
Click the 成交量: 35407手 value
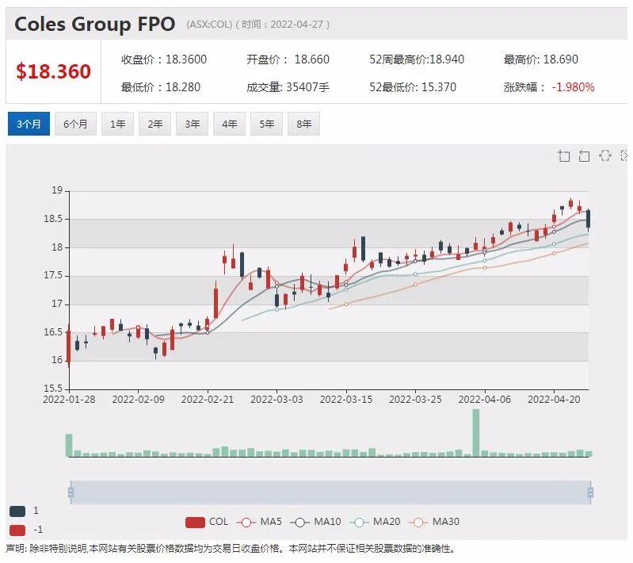[x=288, y=87]
